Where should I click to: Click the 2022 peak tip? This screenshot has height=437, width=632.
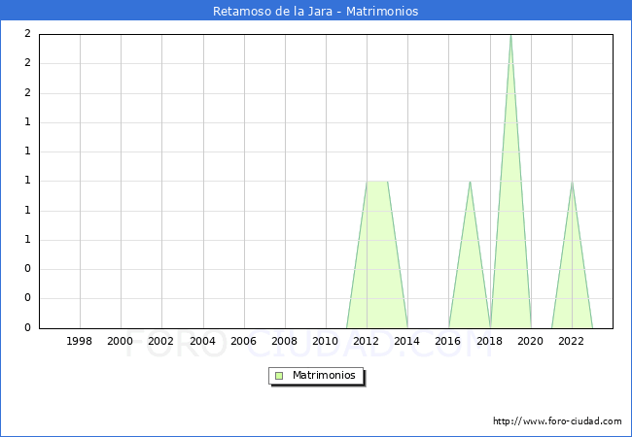click(572, 183)
